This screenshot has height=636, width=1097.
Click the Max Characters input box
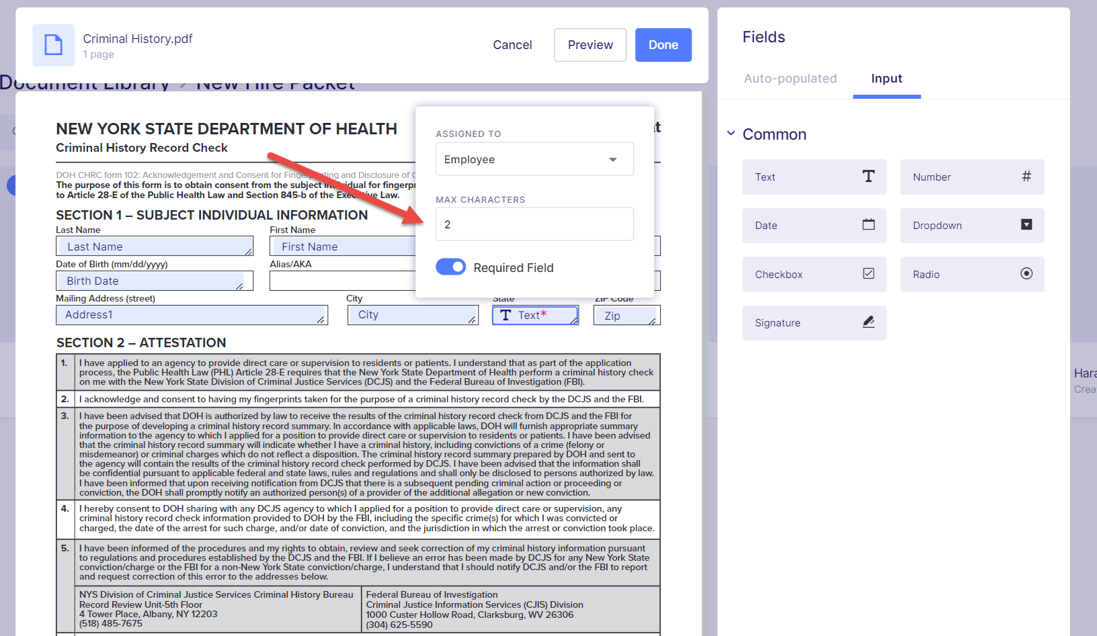pyautogui.click(x=534, y=224)
